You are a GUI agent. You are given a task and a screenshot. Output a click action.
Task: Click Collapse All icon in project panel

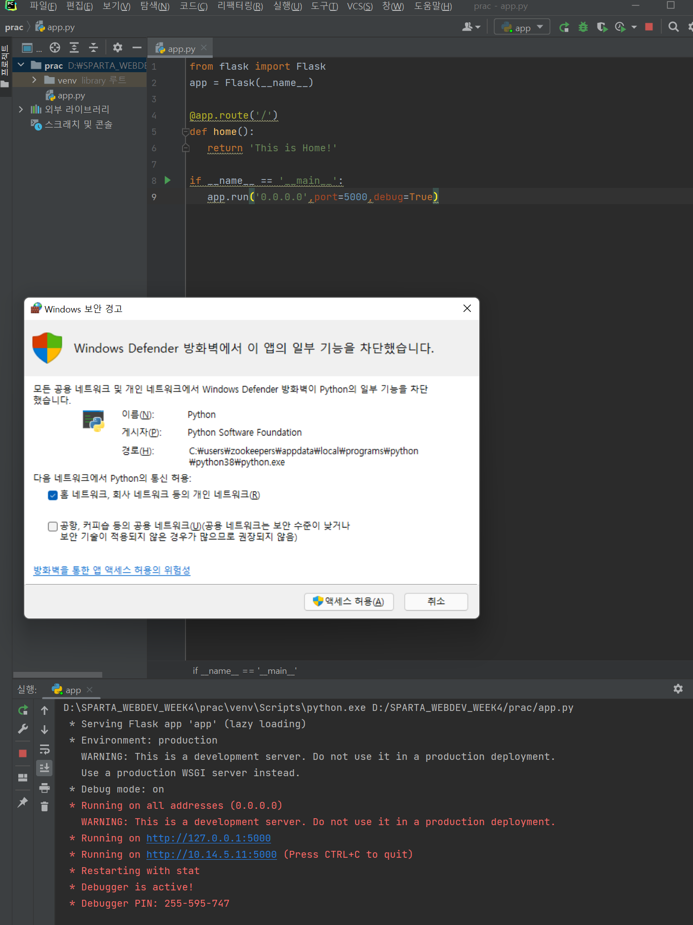[93, 48]
